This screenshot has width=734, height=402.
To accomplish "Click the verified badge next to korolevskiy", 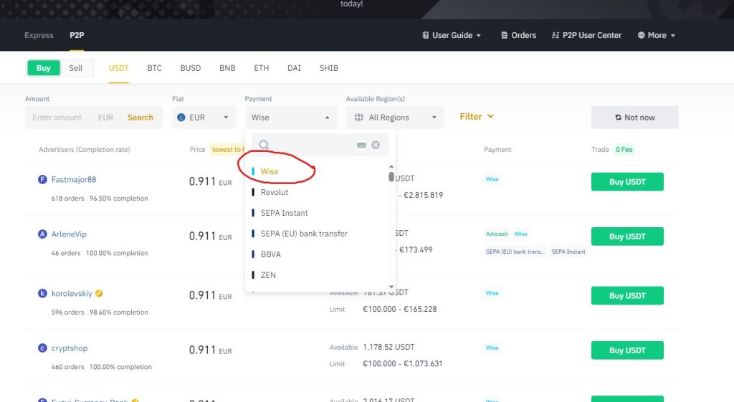I will tap(100, 294).
